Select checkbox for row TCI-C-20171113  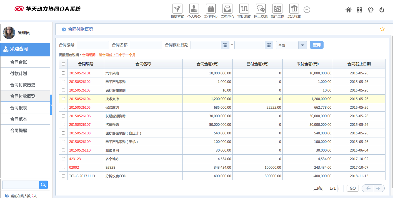tap(63, 176)
